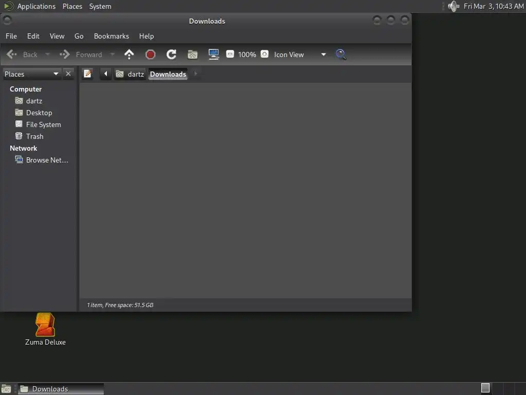Image resolution: width=526 pixels, height=395 pixels.
Task: Open the Edit menu
Action: pyautogui.click(x=33, y=36)
